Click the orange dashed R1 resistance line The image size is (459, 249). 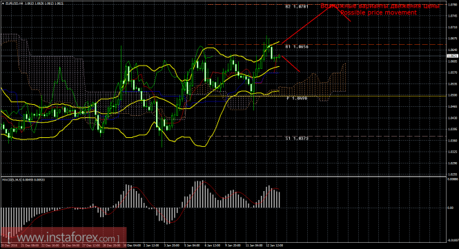coord(326,44)
